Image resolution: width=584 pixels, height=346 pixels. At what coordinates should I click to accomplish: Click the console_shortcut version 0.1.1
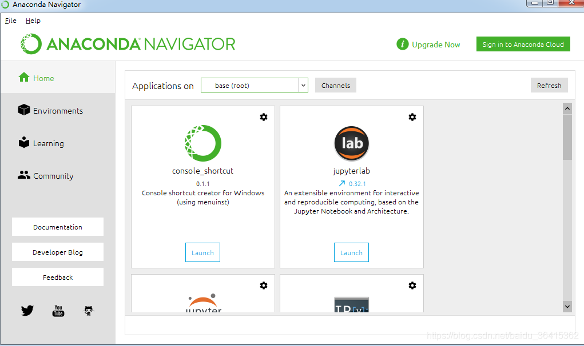[x=203, y=184]
